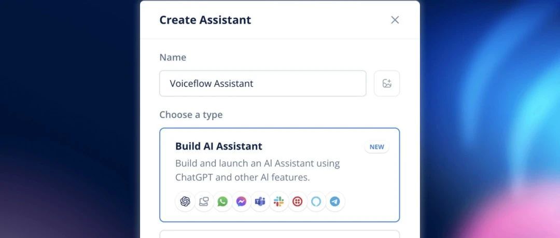The width and height of the screenshot is (560, 238).
Task: Click the assistant image upload icon button
Action: [x=387, y=83]
